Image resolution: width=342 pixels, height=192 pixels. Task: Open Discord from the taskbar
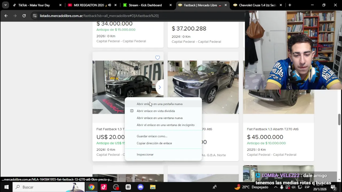[x=141, y=187]
